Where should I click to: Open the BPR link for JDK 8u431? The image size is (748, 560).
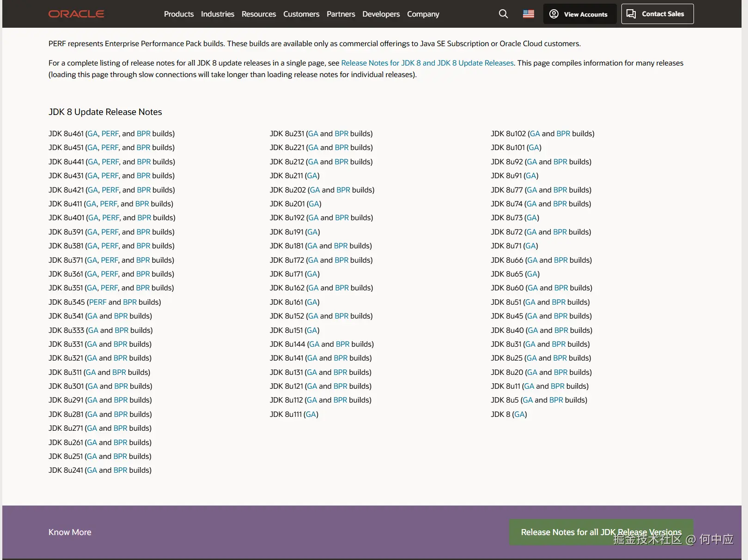(144, 175)
